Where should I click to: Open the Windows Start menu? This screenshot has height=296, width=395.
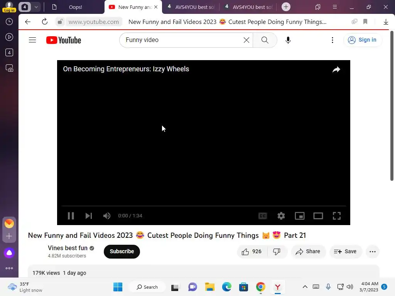point(118,287)
